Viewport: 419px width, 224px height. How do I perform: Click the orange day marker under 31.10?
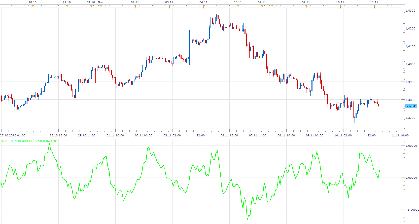(x=91, y=6)
